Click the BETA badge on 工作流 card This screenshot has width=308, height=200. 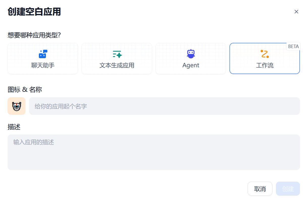(x=293, y=46)
